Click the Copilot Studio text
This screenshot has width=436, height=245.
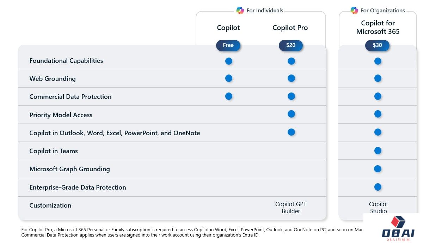point(379,208)
